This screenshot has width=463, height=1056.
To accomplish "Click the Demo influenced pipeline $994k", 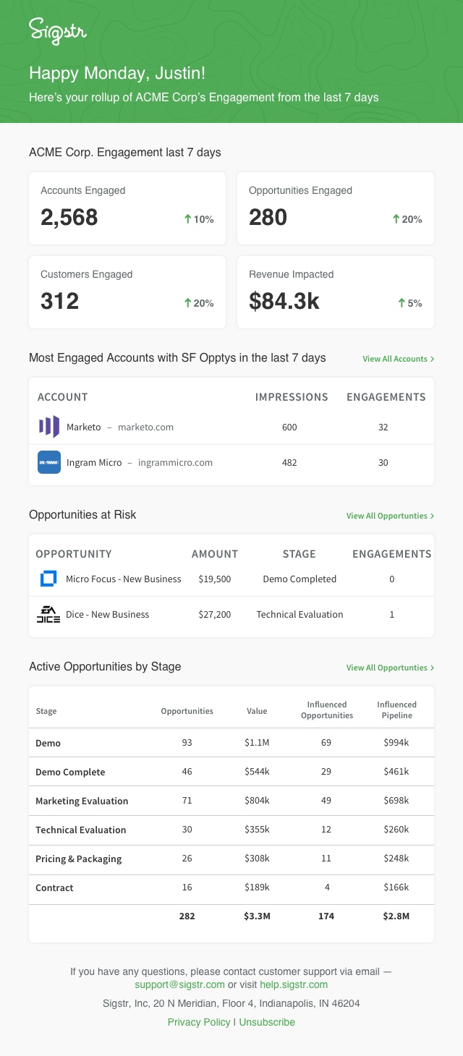I will pyautogui.click(x=396, y=743).
